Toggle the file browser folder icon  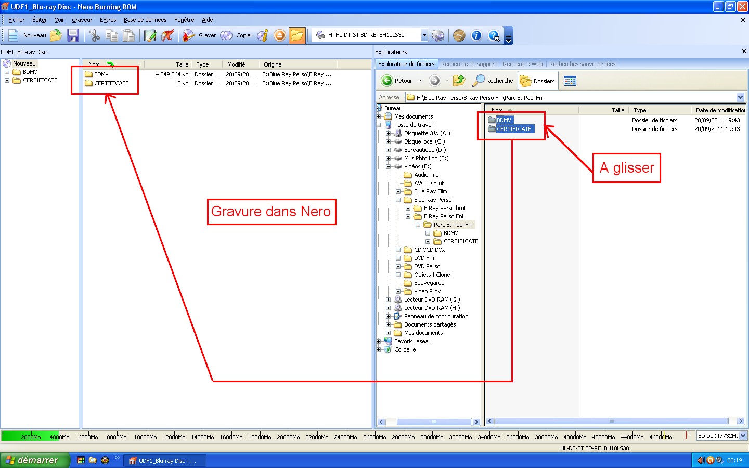[297, 35]
